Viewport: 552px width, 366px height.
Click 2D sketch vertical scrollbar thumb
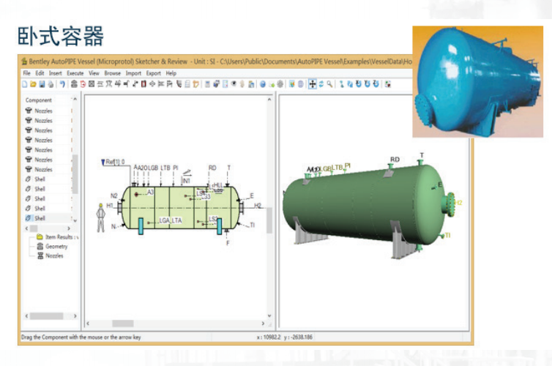click(269, 220)
